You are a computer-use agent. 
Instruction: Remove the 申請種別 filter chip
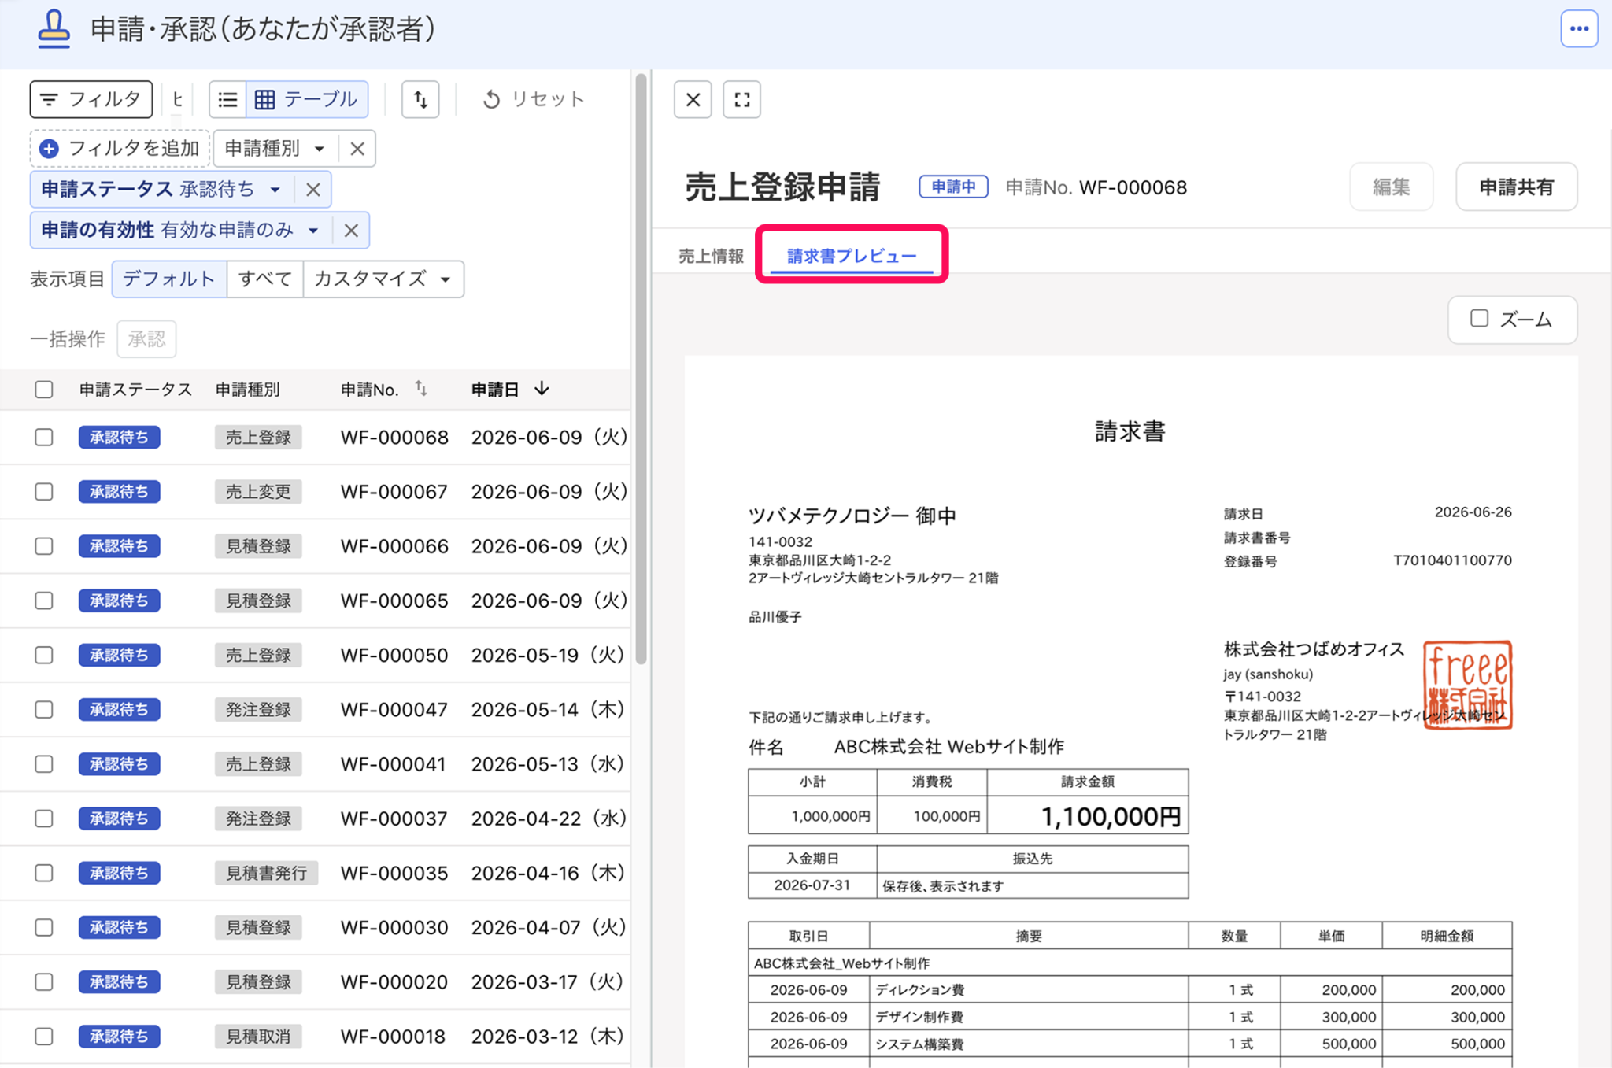pyautogui.click(x=357, y=148)
